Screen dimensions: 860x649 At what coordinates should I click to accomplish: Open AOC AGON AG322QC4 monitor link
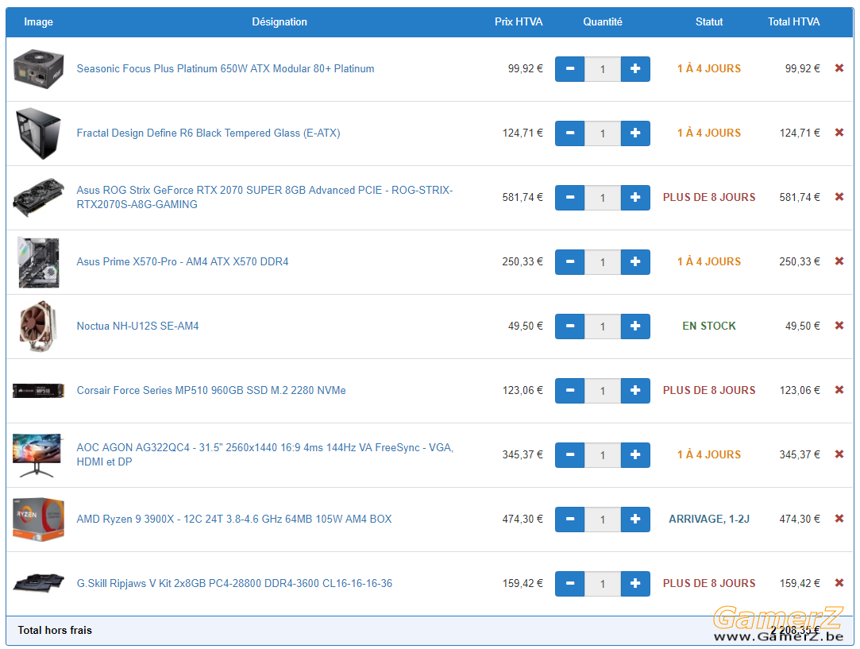coord(265,454)
